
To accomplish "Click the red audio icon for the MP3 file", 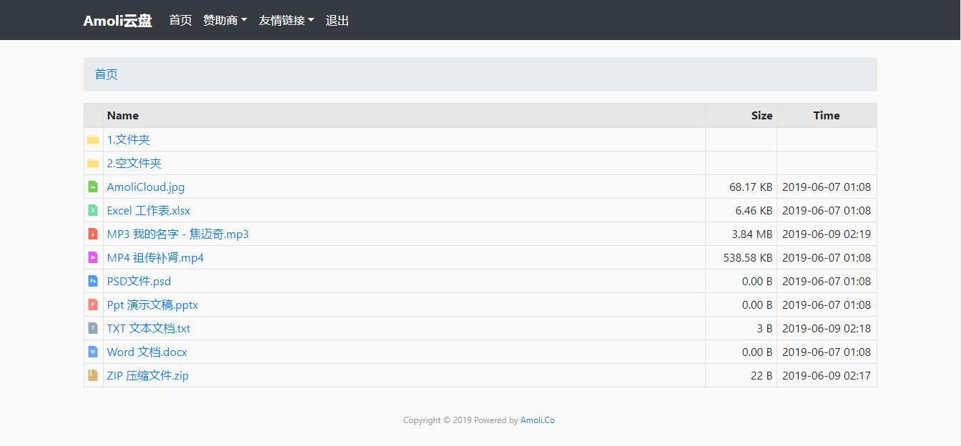I will [x=93, y=234].
